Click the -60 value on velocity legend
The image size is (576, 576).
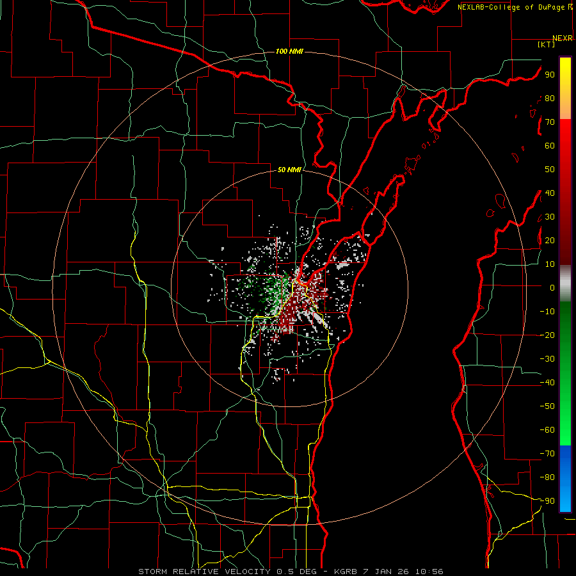547,430
